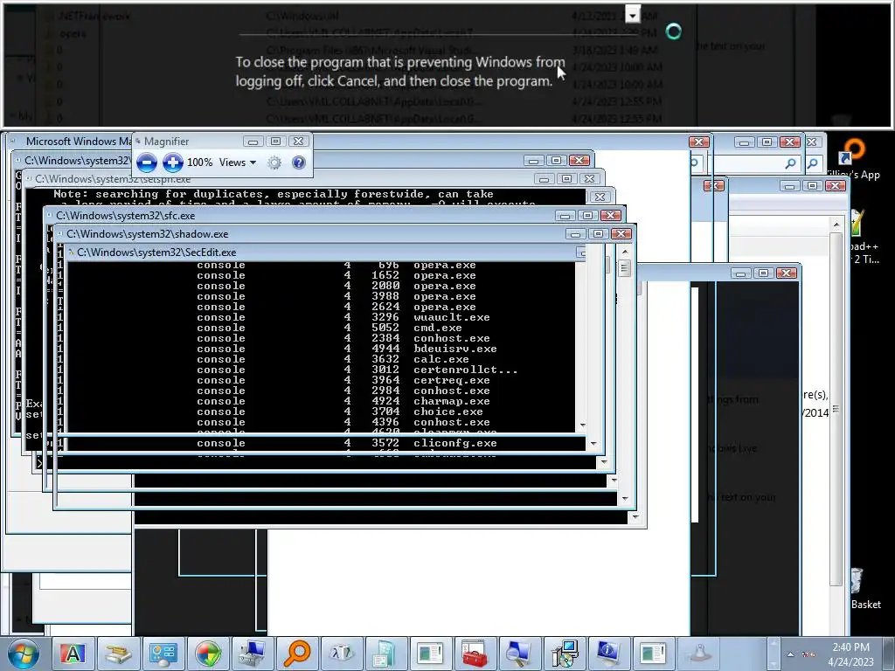This screenshot has height=671, width=895.
Task: Maximize the sfc.exe console window
Action: [x=587, y=216]
